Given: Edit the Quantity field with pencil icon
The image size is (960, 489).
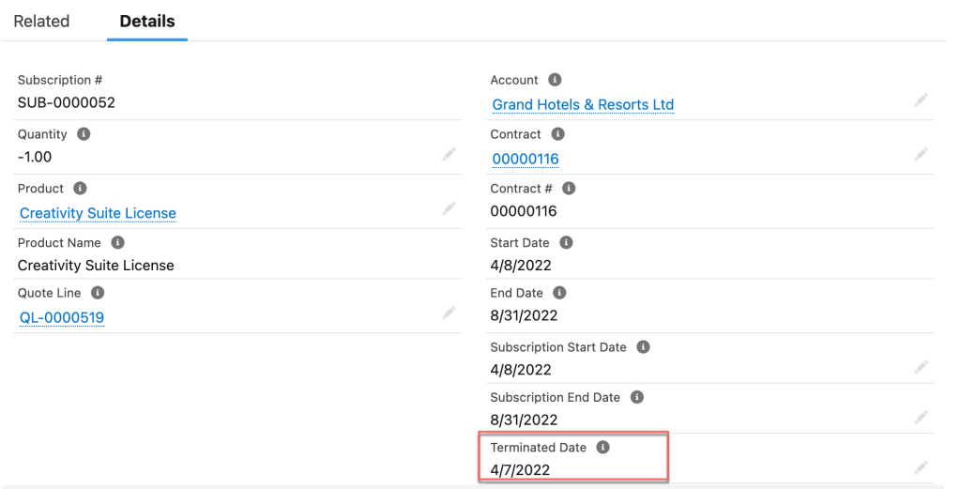Looking at the screenshot, I should pos(449,154).
